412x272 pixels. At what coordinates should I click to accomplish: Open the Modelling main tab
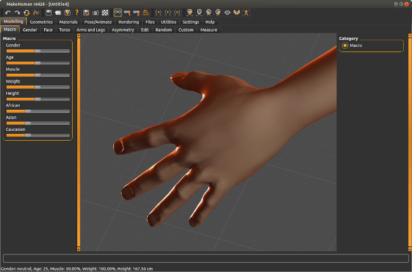(x=13, y=22)
